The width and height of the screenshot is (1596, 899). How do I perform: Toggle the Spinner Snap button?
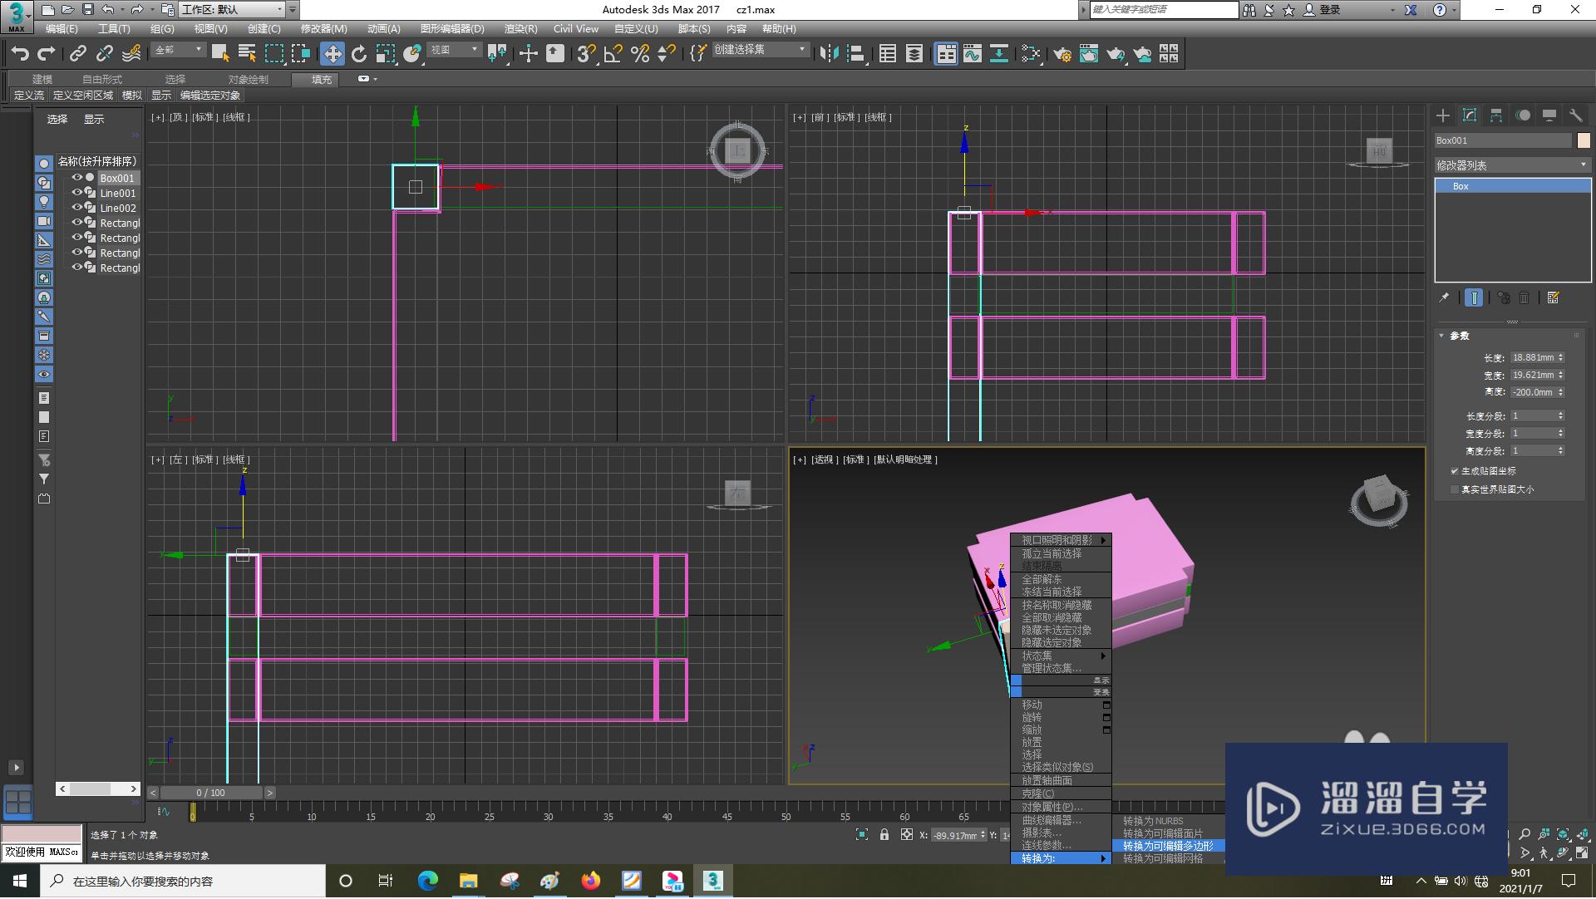pyautogui.click(x=666, y=54)
